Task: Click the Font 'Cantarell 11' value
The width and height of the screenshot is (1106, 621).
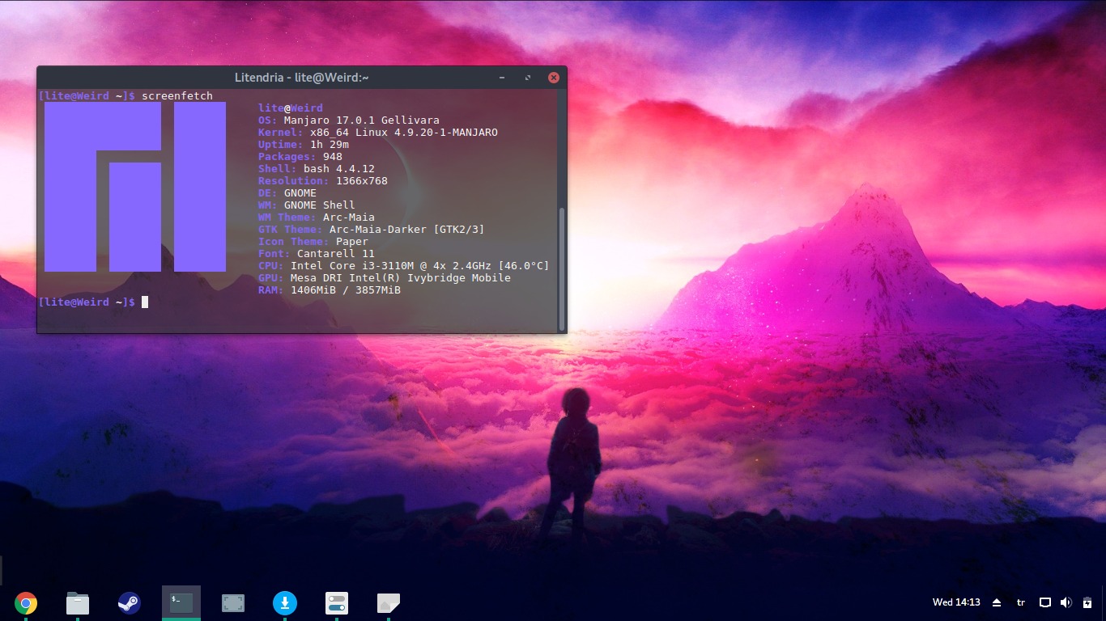Action: [336, 254]
